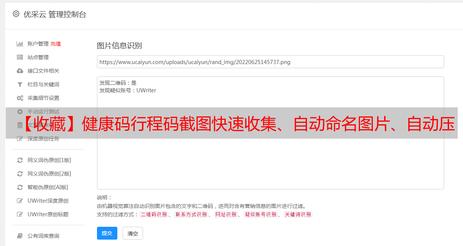Click the cloud upload icon for 接口文件相关
Viewport: 463px width, 246px height.
20,71
